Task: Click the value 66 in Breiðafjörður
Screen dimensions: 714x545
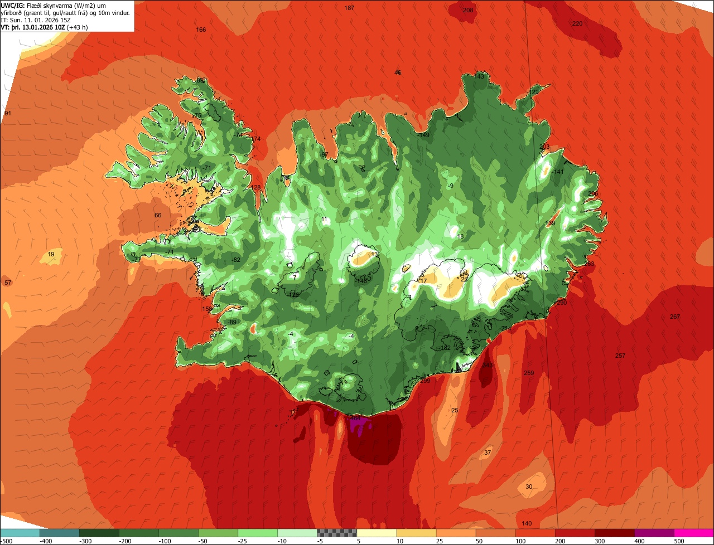Action: (158, 215)
